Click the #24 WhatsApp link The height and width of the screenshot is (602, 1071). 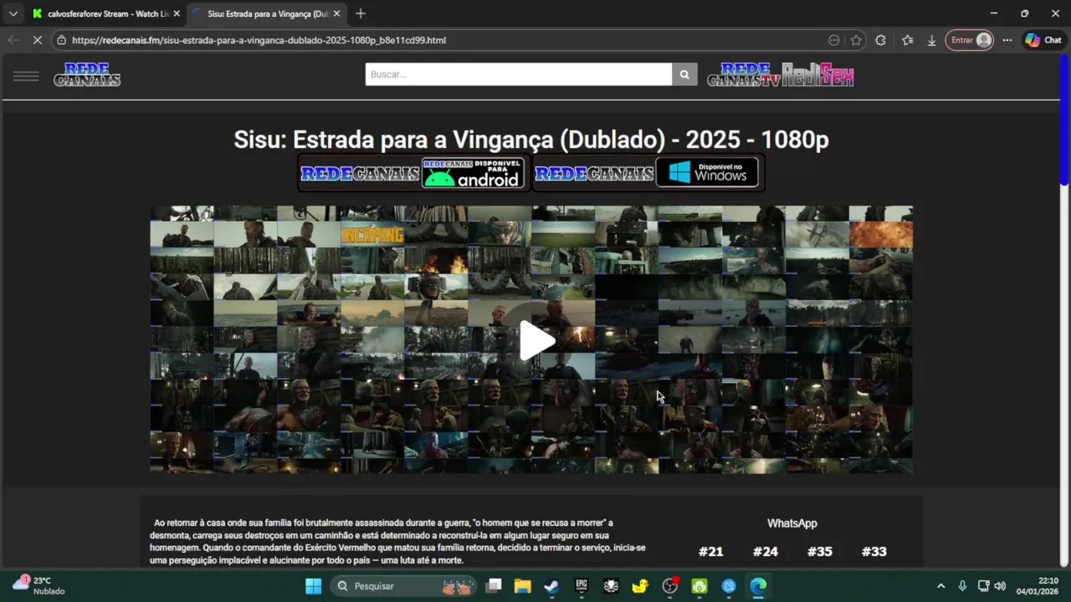coord(765,551)
